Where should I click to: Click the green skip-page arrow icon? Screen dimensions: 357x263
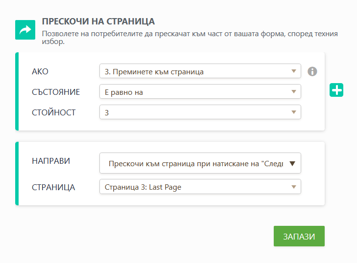25,30
